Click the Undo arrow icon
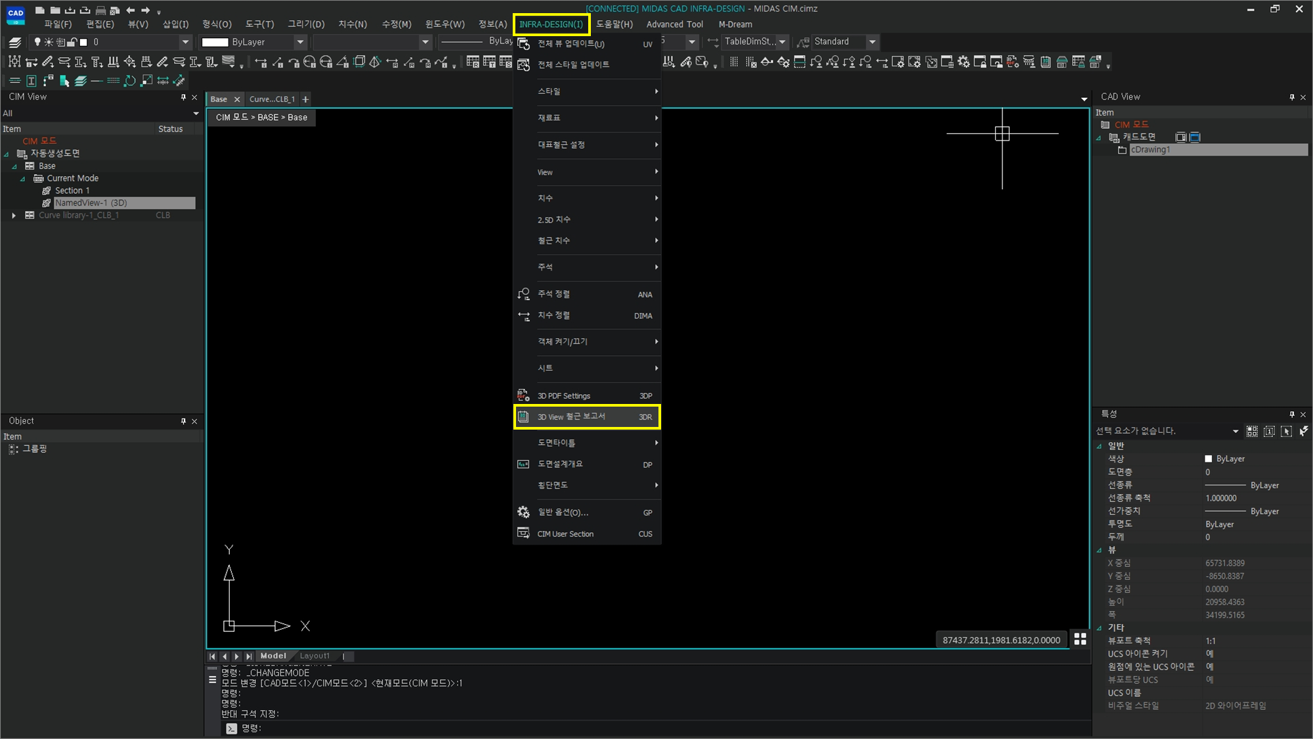This screenshot has height=739, width=1313. point(131,10)
